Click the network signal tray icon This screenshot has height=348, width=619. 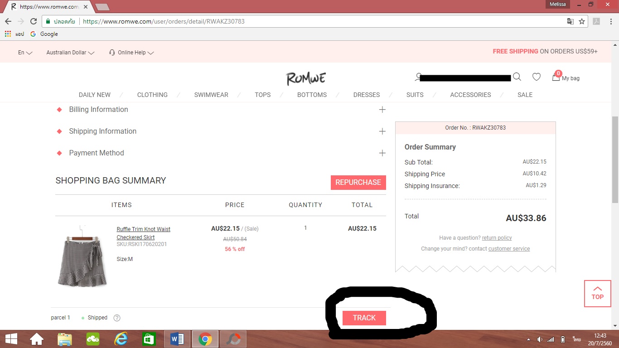point(551,339)
